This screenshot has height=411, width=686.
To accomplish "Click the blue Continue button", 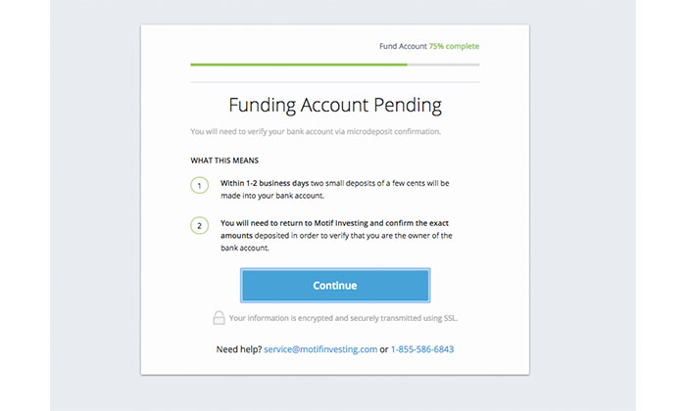I will click(x=335, y=285).
